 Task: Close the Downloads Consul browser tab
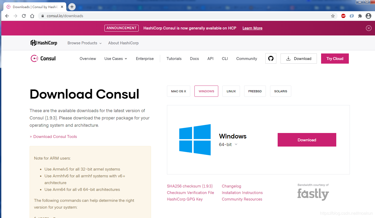(x=62, y=7)
